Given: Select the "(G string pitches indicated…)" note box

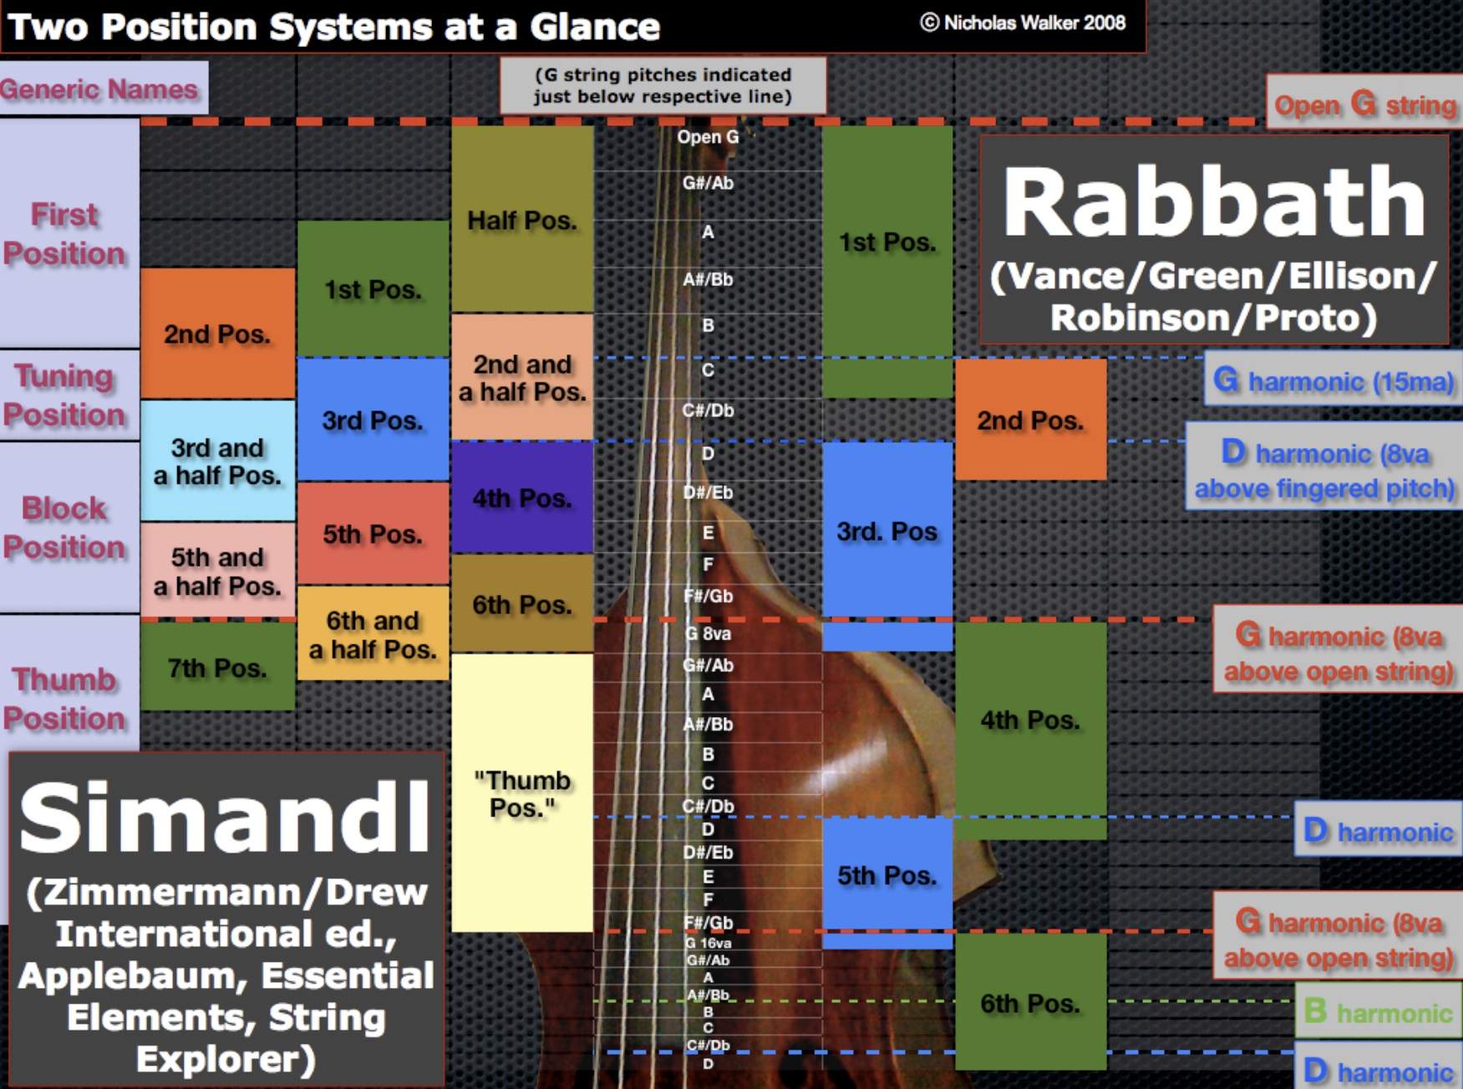Looking at the screenshot, I should tap(663, 85).
